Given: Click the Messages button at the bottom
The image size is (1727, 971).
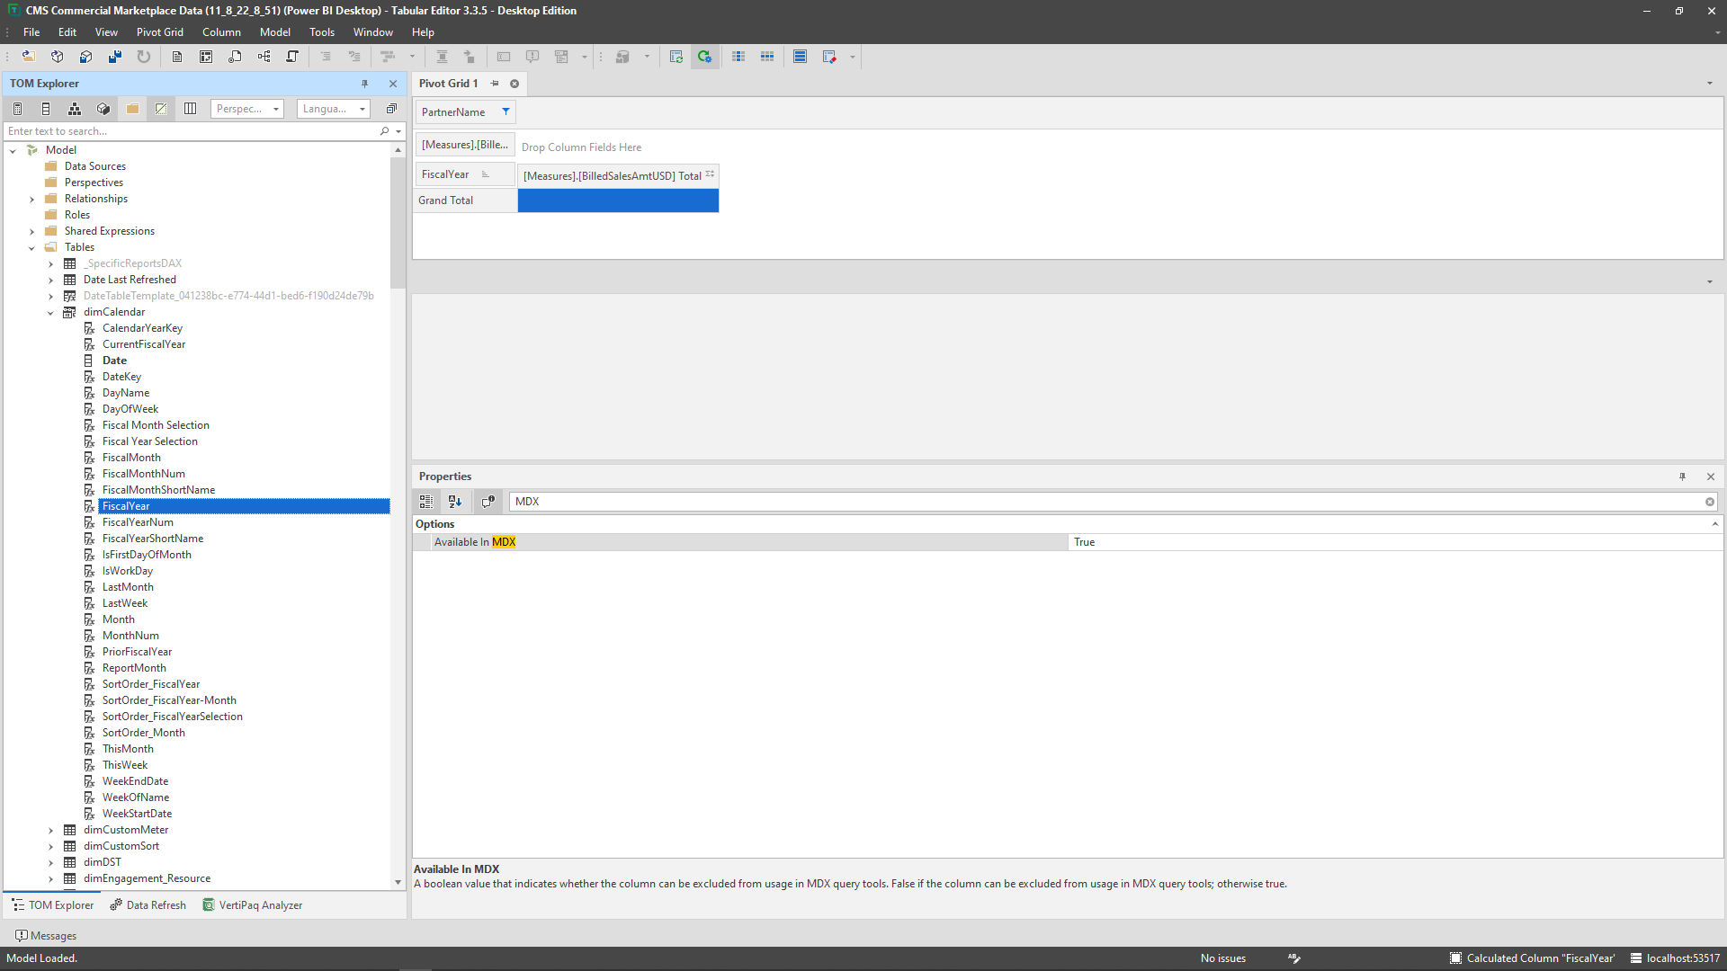Looking at the screenshot, I should coord(46,935).
